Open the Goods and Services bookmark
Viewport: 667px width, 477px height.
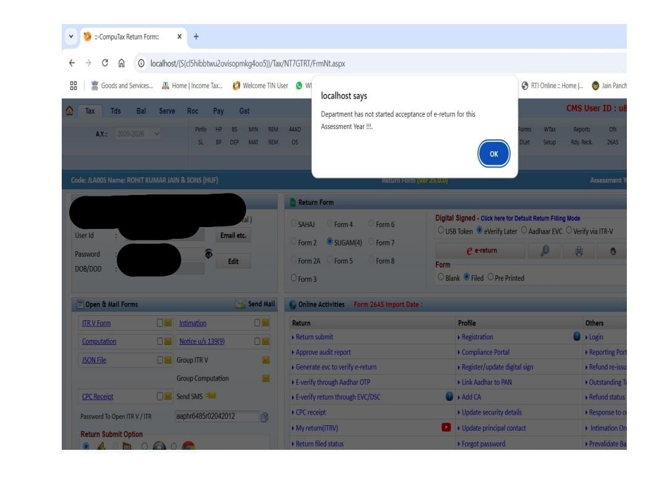[122, 86]
